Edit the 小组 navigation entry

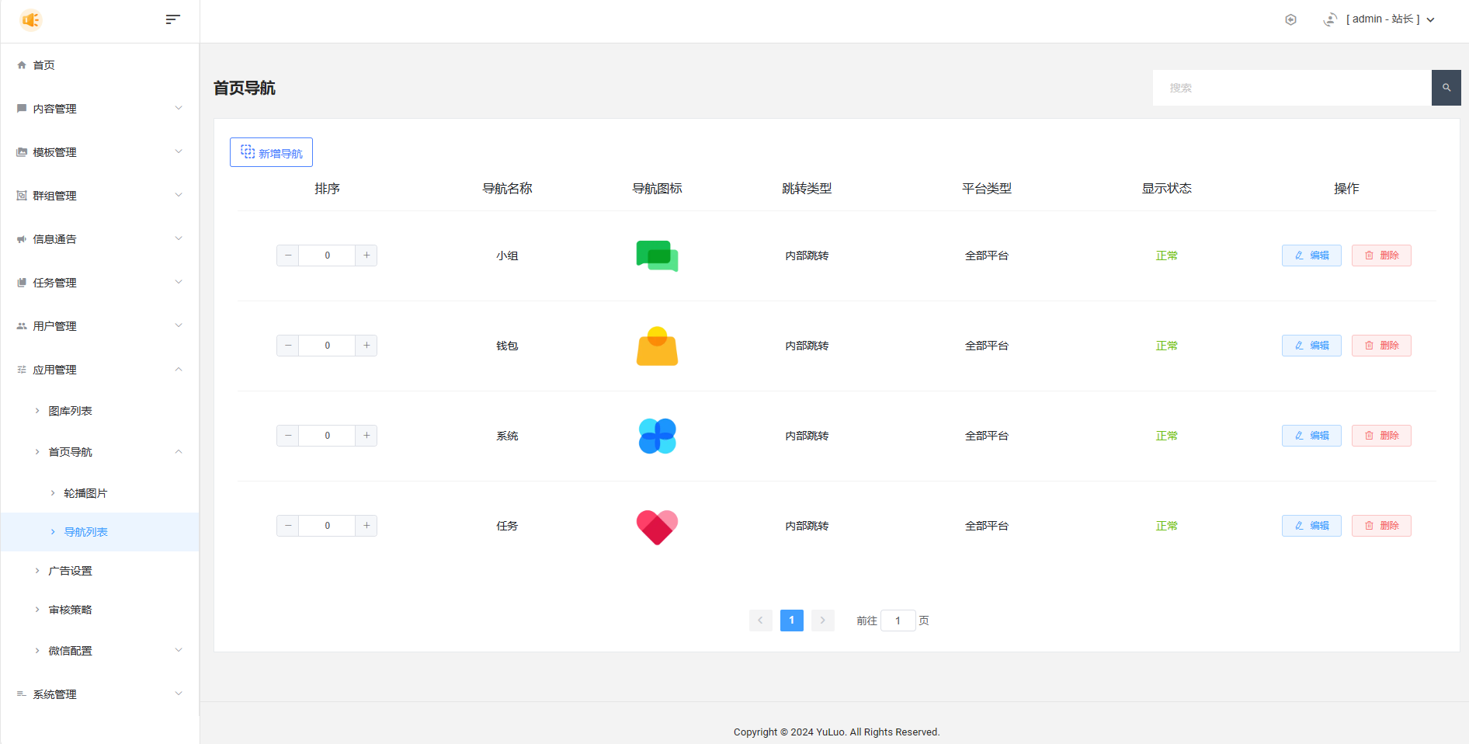pos(1311,256)
